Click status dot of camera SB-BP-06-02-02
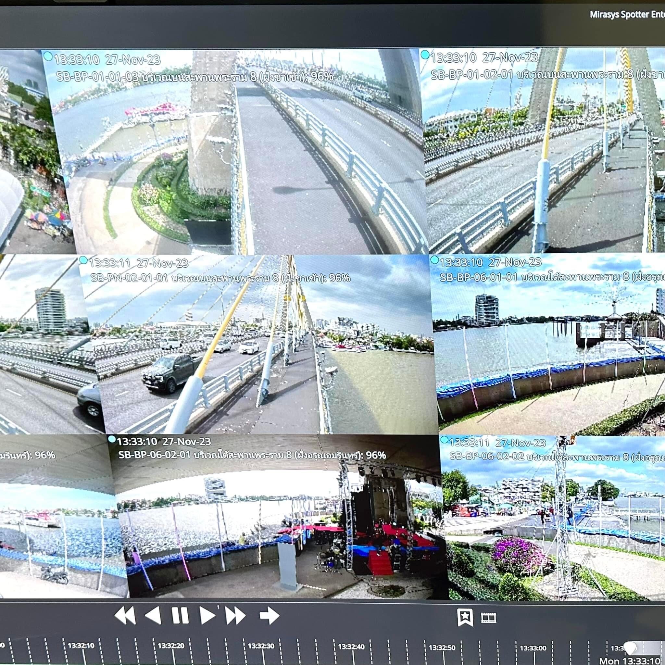Screen dimensions: 665x665 445,440
